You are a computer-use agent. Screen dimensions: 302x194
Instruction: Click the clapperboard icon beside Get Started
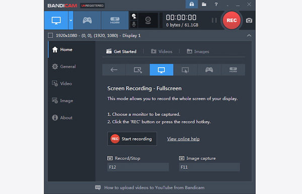[109, 51]
